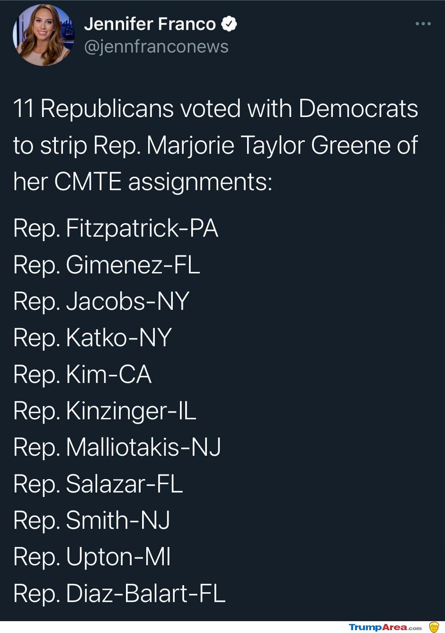This screenshot has height=633, width=445.
Task: Click the line listing Rep. Fitzpatrick-PA
Action: (x=116, y=229)
